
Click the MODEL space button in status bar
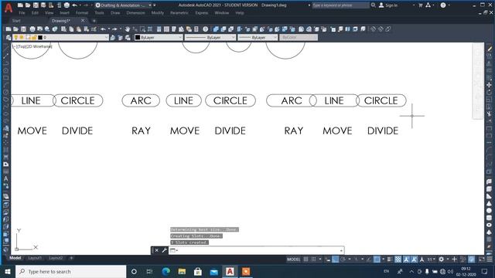(x=293, y=259)
